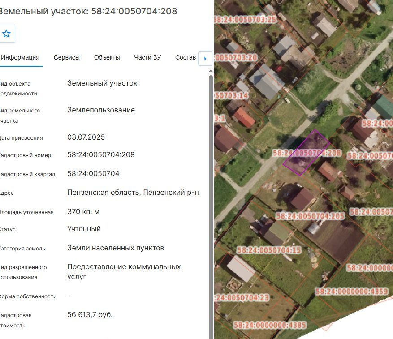Viewport: 393px width, 339px height.
Task: Click the info panel scroll-up arrow
Action: [211, 71]
